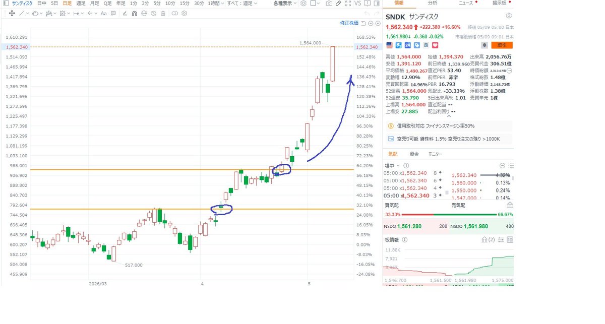Image resolution: width=605 pixels, height=324 pixels.
Task: Switch chart to 5日 period
Action: 54,3
